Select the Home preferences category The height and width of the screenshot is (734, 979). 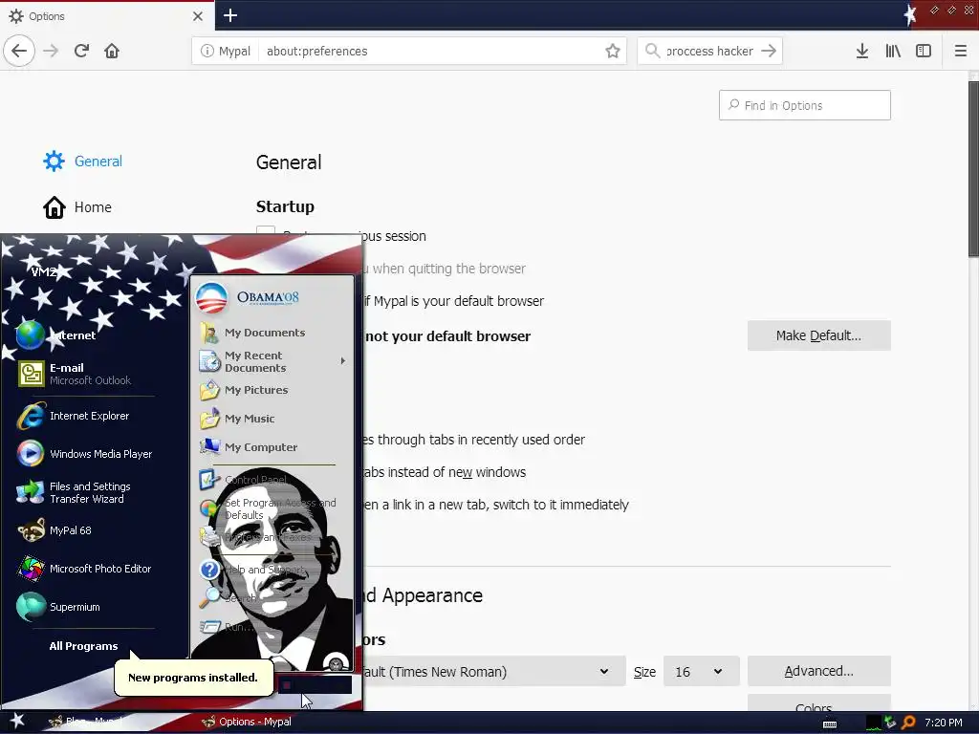tap(76, 207)
